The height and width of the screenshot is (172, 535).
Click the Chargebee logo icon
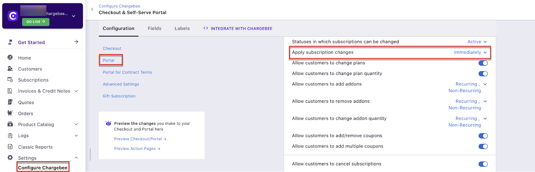coord(13,16)
